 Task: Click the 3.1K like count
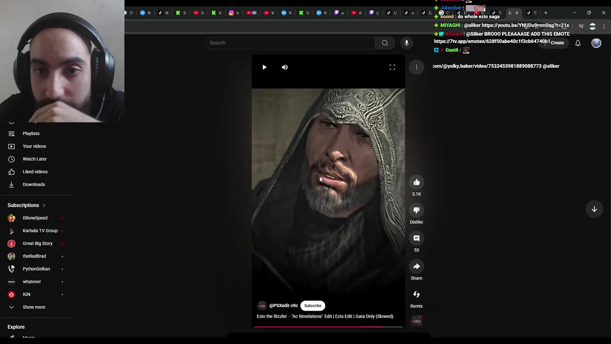click(416, 194)
